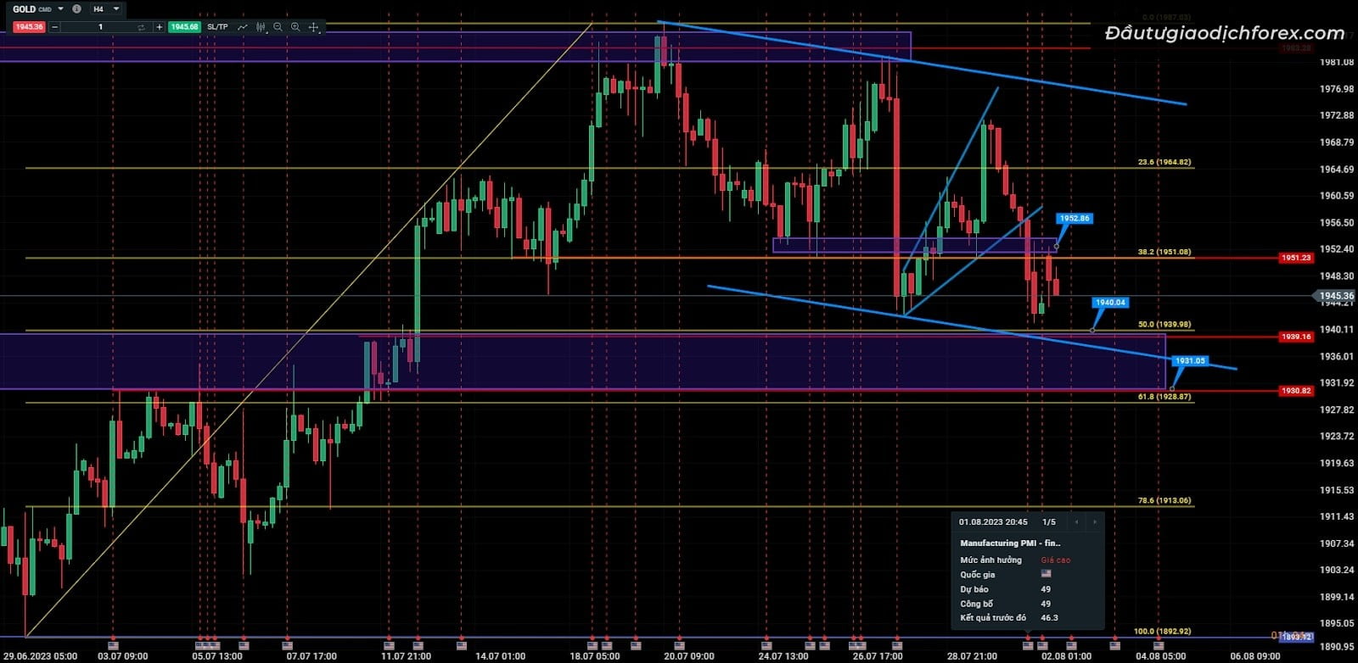Buy at the green 1945.68 price button
This screenshot has height=663, width=1358.
click(x=184, y=27)
